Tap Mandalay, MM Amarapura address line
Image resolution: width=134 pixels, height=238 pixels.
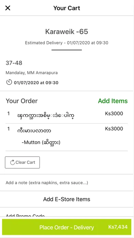pyautogui.click(x=31, y=73)
